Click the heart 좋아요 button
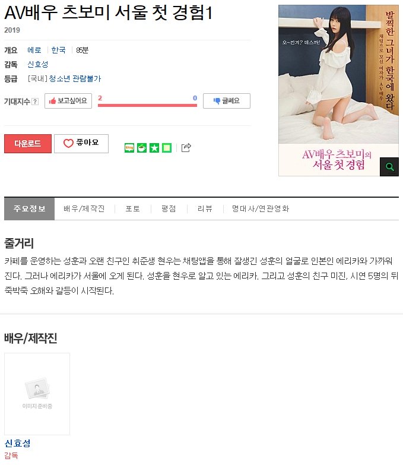Viewport: 403px width, 465px height. pyautogui.click(x=81, y=144)
